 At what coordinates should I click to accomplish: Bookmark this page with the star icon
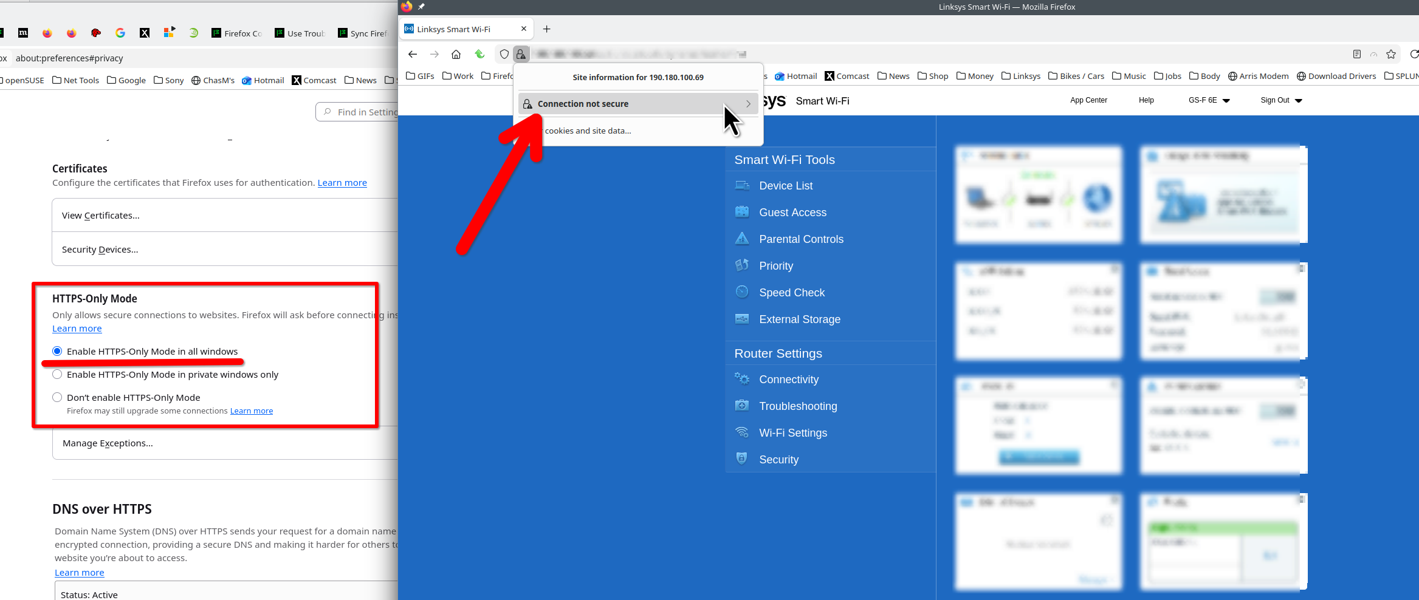click(x=1391, y=54)
